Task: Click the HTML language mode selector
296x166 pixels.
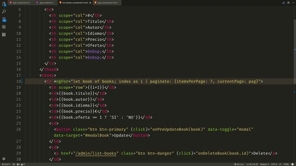Action: [x=286, y=164]
